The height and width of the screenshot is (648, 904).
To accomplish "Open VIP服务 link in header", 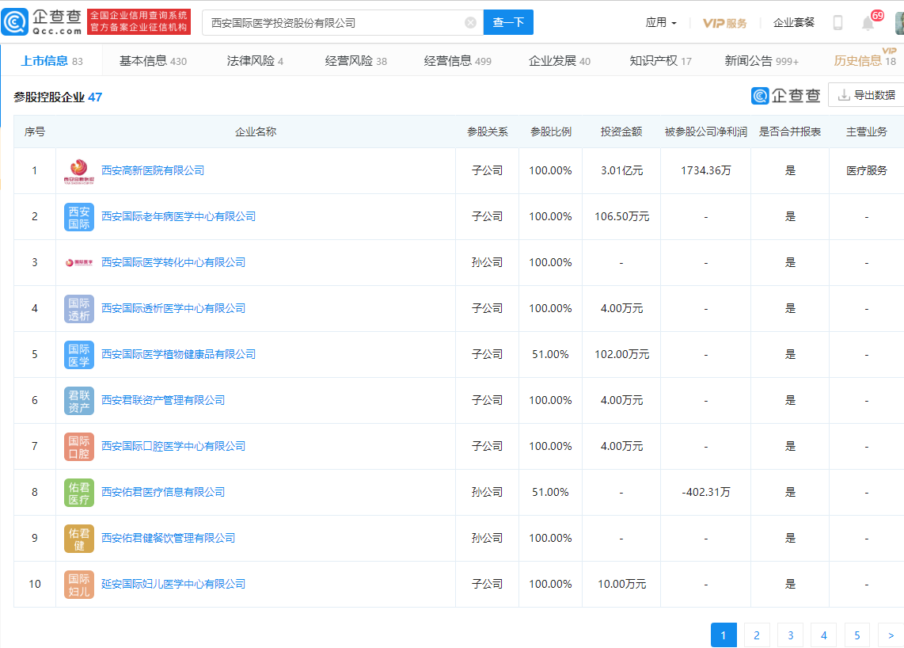I will click(x=724, y=23).
